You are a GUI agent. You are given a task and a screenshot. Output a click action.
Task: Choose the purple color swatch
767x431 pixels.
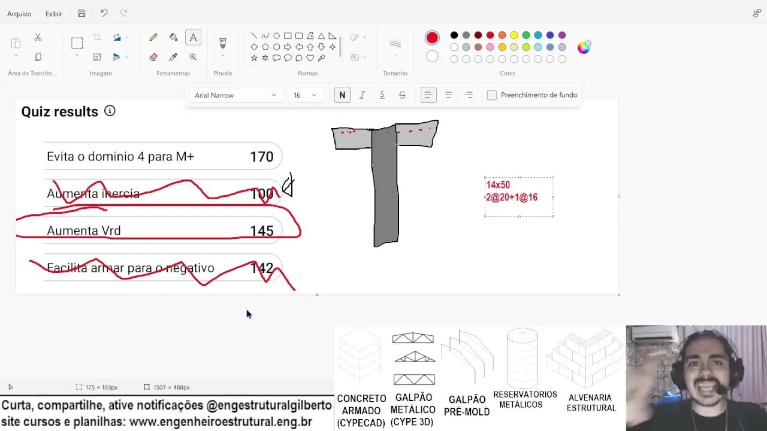(562, 35)
